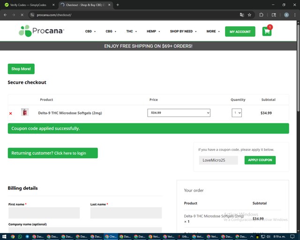Click the Last name field

(x=126, y=213)
